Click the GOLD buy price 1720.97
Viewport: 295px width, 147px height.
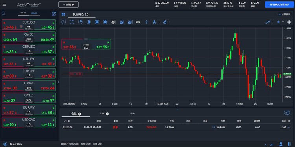coord(48,101)
